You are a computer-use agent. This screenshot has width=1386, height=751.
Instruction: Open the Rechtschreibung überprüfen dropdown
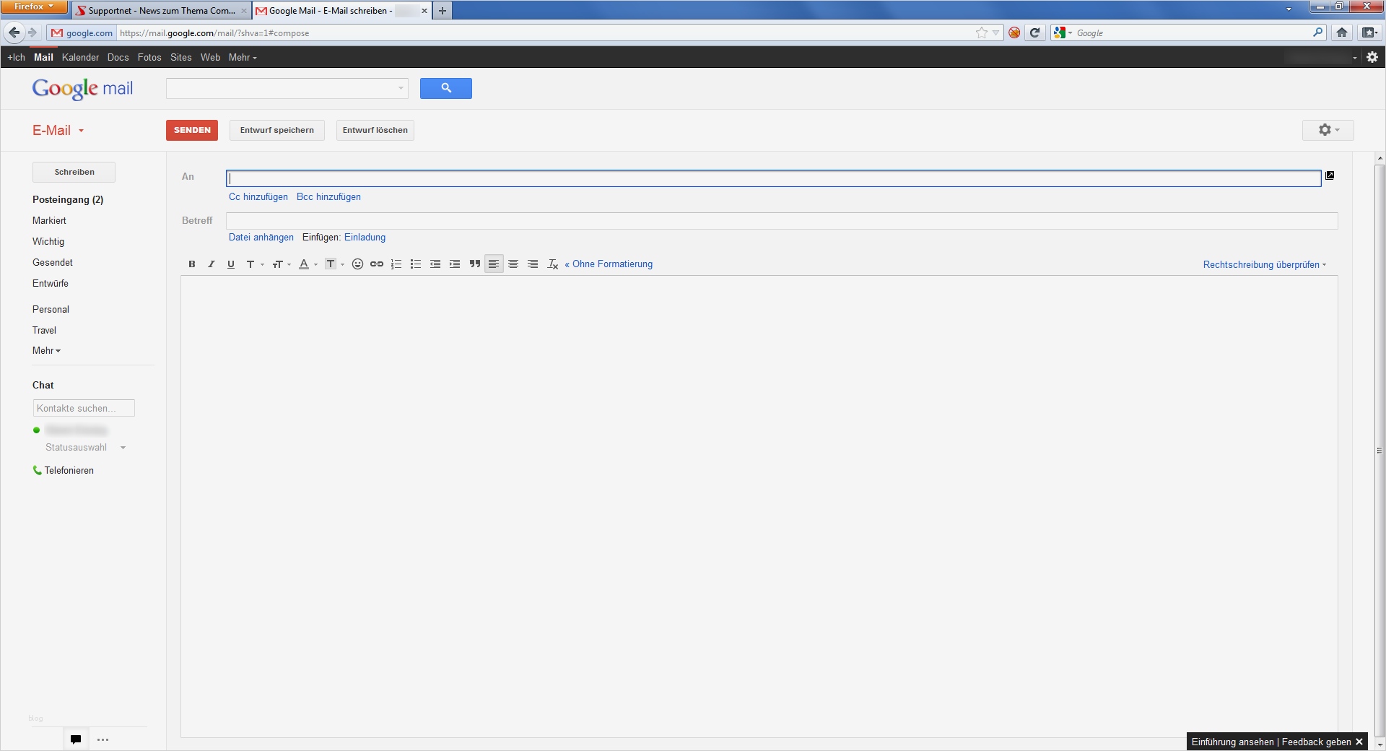[1265, 265]
